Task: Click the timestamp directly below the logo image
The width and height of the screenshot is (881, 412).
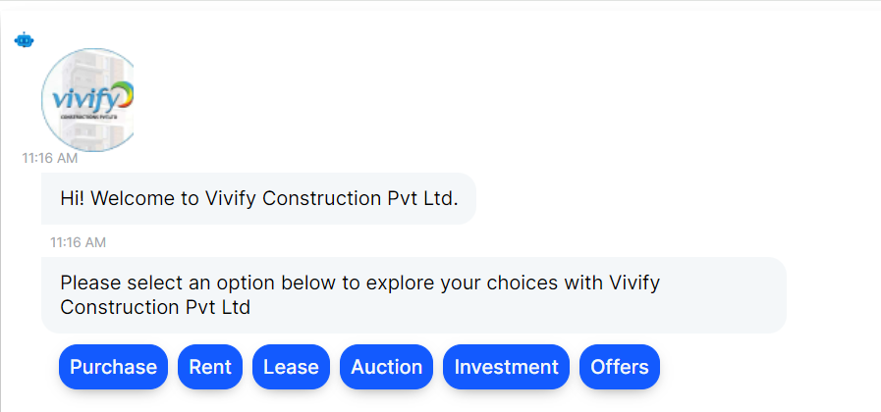Action: click(x=50, y=157)
